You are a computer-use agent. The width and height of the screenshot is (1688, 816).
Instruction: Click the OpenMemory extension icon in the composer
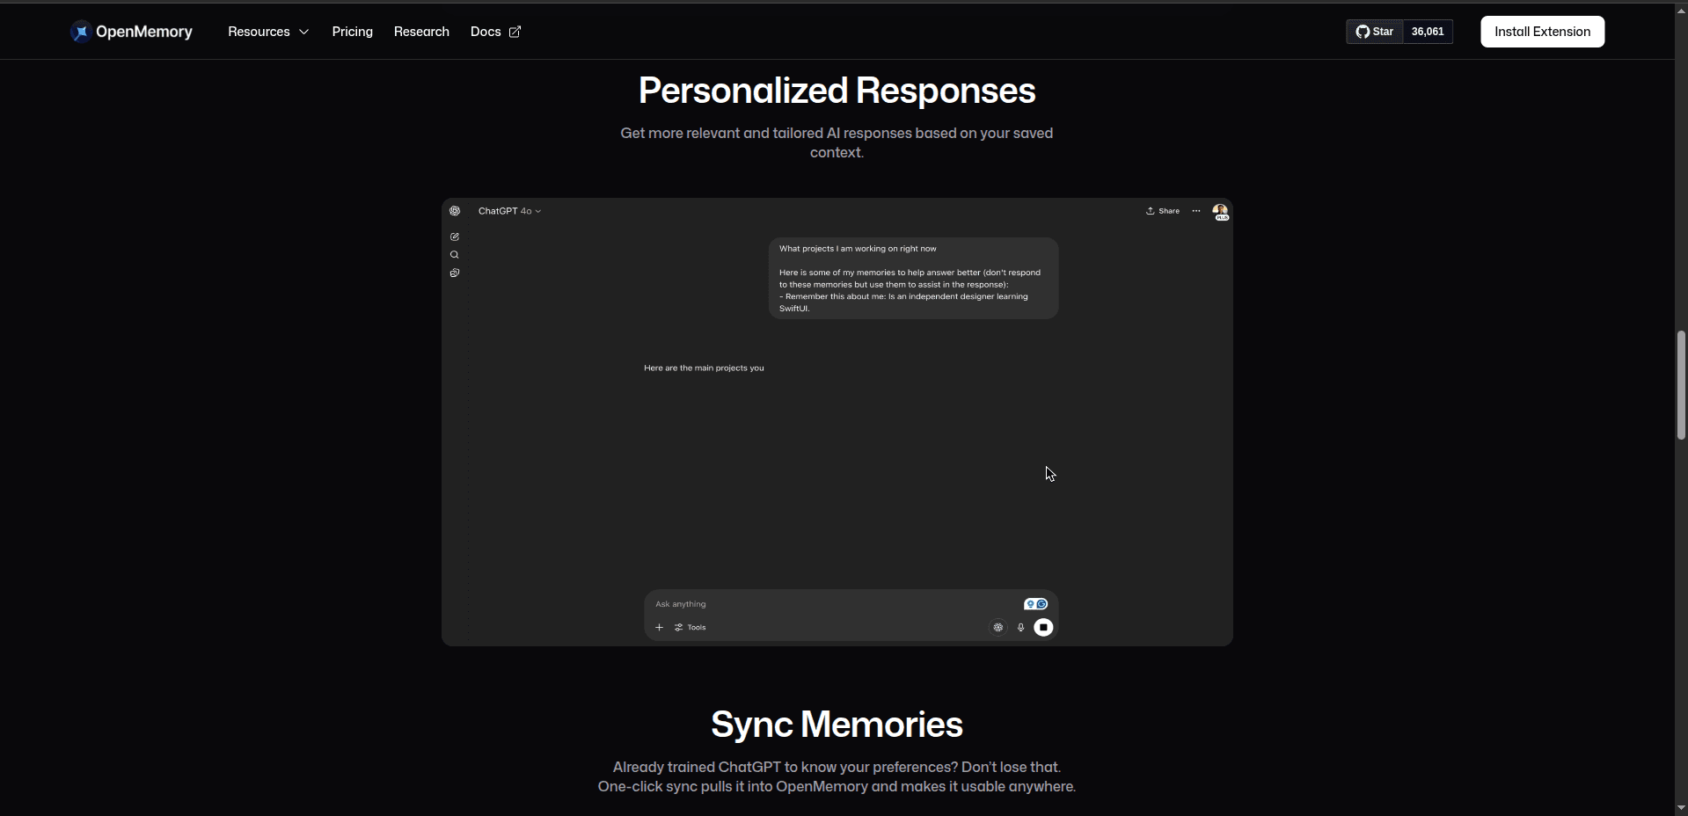click(998, 627)
